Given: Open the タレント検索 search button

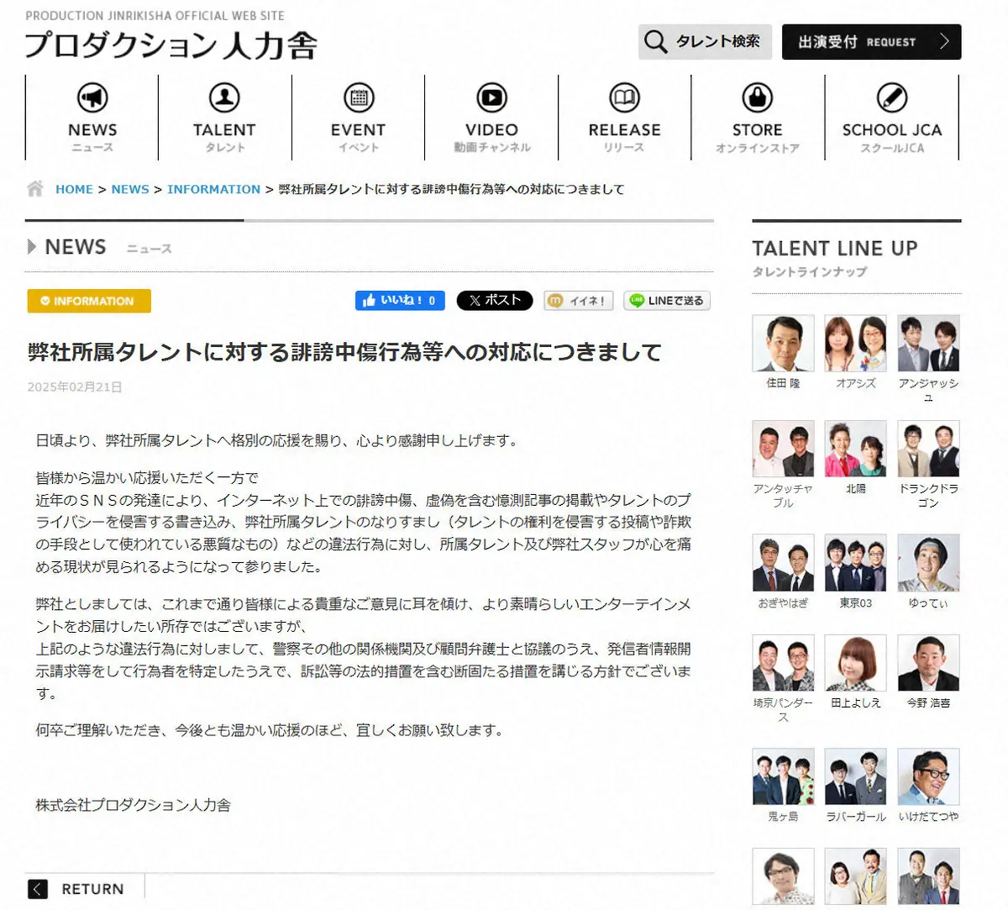Looking at the screenshot, I should [x=704, y=42].
